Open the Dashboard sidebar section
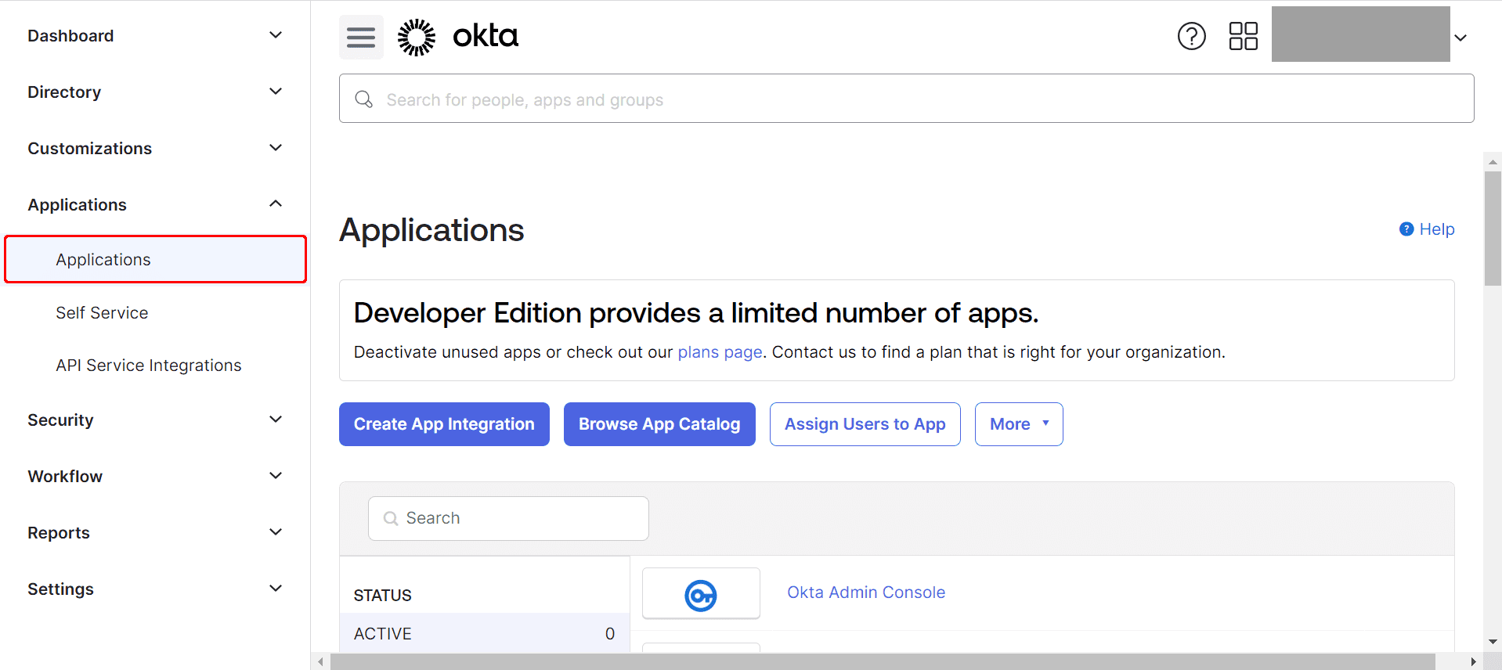 point(155,36)
